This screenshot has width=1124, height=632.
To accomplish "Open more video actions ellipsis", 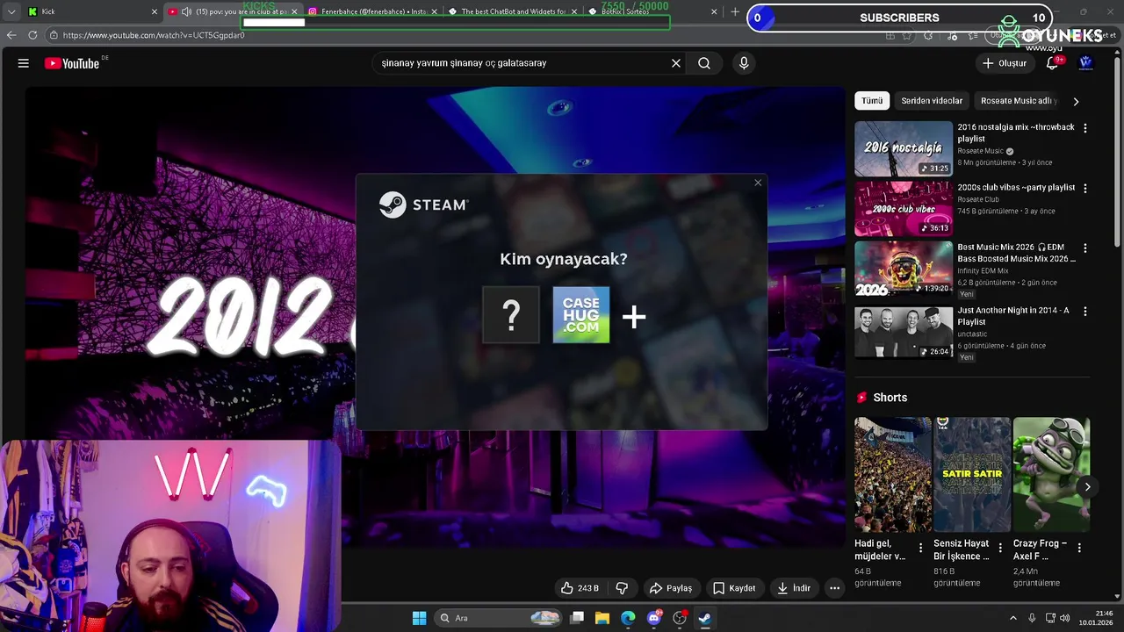I will click(835, 588).
